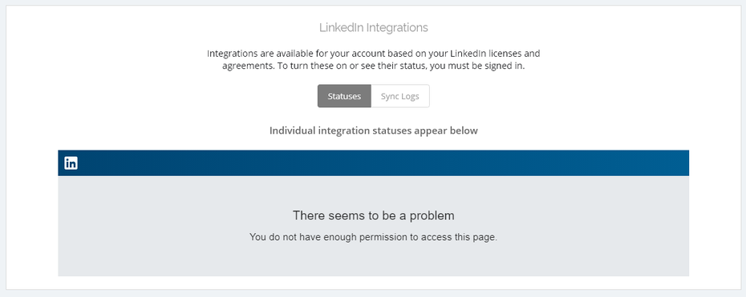The height and width of the screenshot is (297, 746).
Task: Click the blue LinkedIn banner bar
Action: coord(374,163)
